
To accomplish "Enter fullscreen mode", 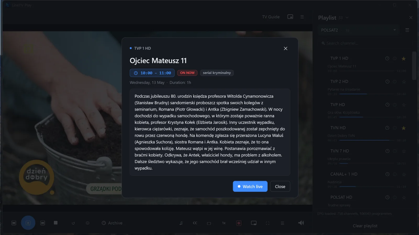I will pyautogui.click(x=268, y=223).
